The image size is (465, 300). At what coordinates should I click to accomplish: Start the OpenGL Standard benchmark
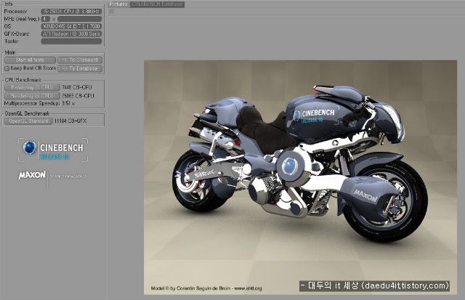[28, 121]
